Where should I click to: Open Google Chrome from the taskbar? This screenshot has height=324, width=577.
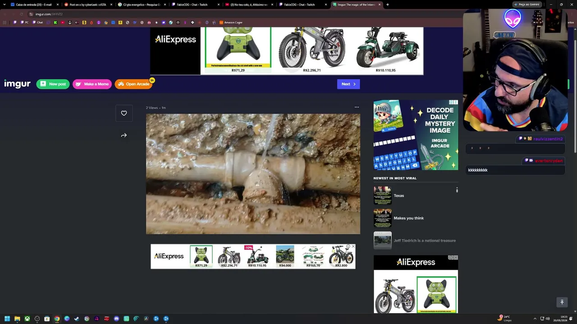(57, 319)
